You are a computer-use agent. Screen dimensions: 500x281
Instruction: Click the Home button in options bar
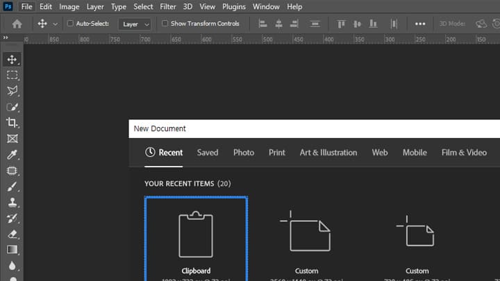[x=17, y=24]
